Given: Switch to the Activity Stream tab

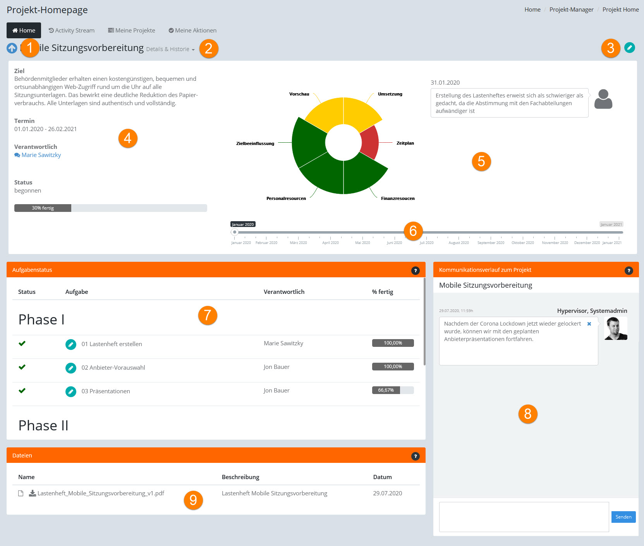Looking at the screenshot, I should (x=72, y=31).
